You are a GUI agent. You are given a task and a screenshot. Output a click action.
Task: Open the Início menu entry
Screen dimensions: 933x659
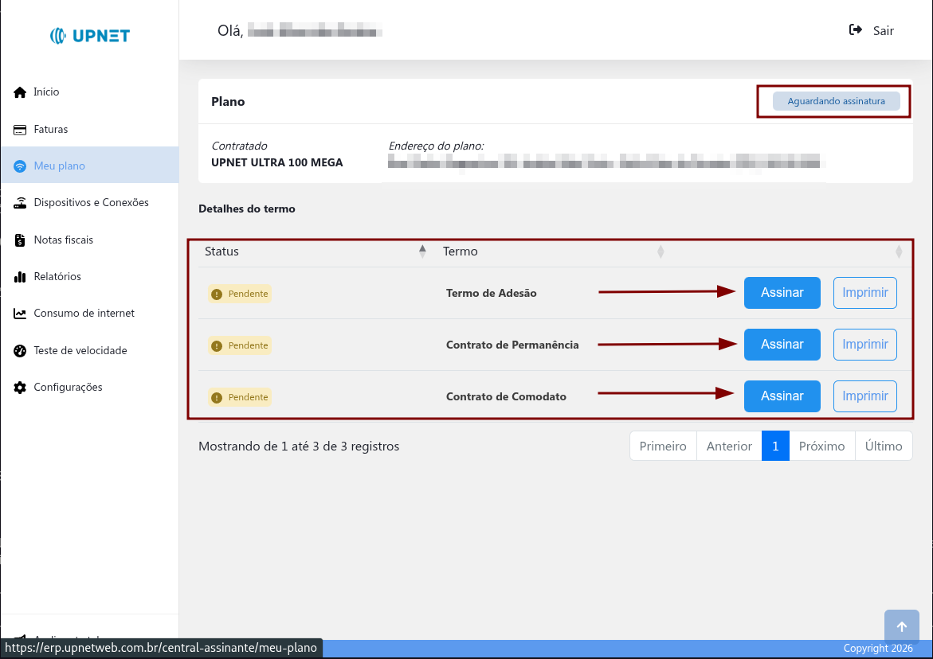coord(46,92)
